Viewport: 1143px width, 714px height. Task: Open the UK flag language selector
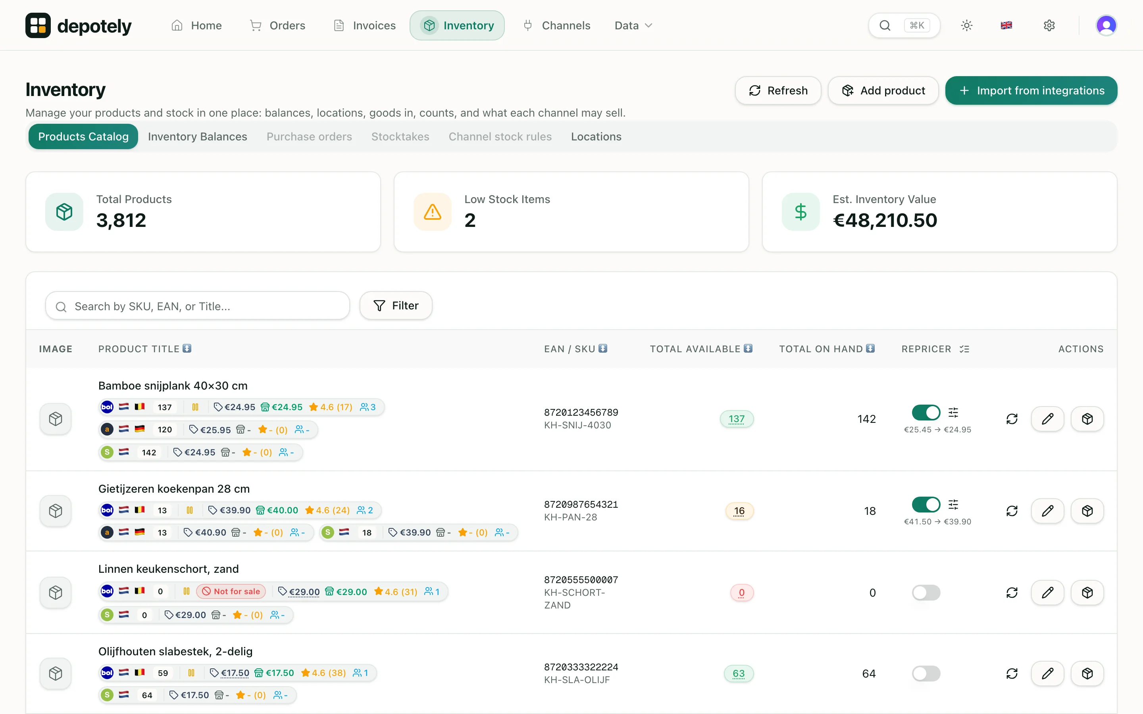pos(1006,25)
